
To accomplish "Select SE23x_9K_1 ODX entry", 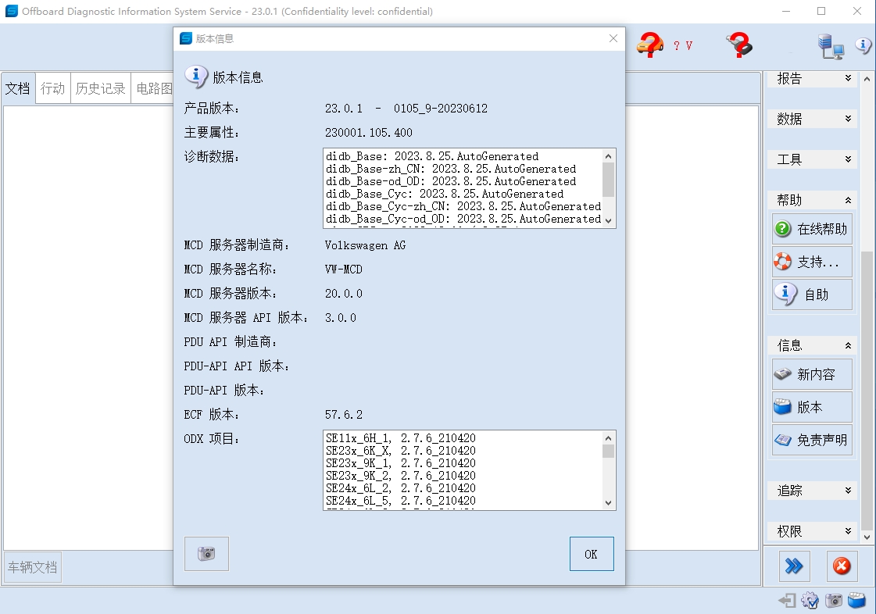I will point(401,463).
